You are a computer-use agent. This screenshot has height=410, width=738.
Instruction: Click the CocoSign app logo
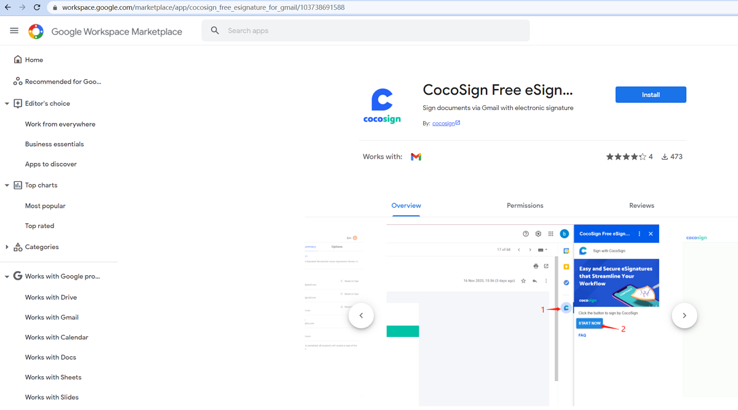[x=382, y=106]
